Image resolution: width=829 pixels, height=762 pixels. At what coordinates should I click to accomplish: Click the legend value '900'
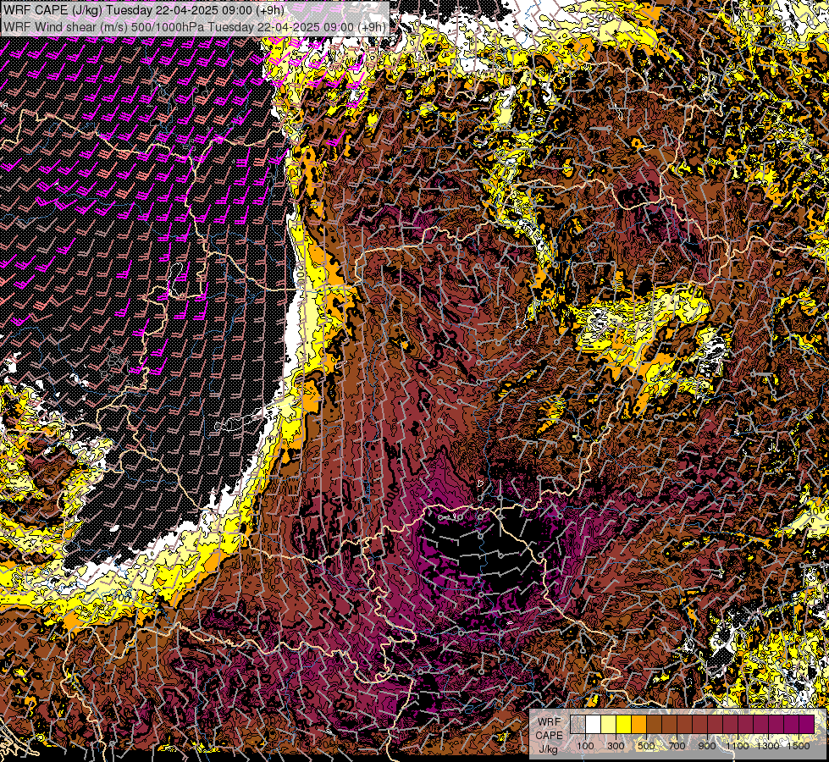(707, 746)
